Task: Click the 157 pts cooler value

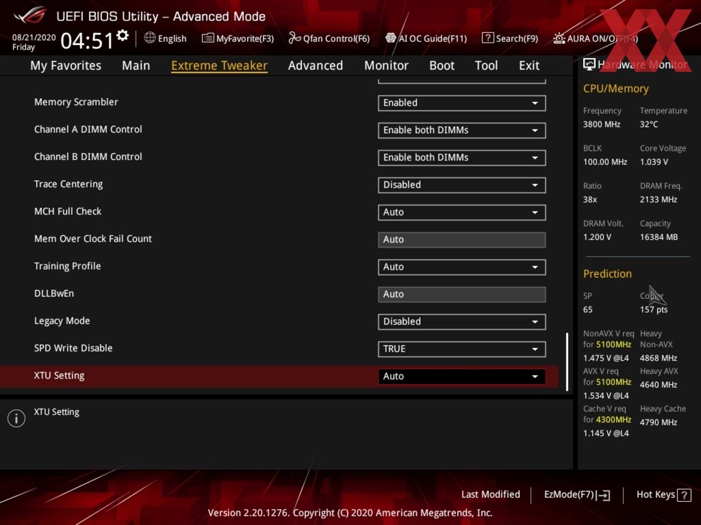Action: coord(654,309)
